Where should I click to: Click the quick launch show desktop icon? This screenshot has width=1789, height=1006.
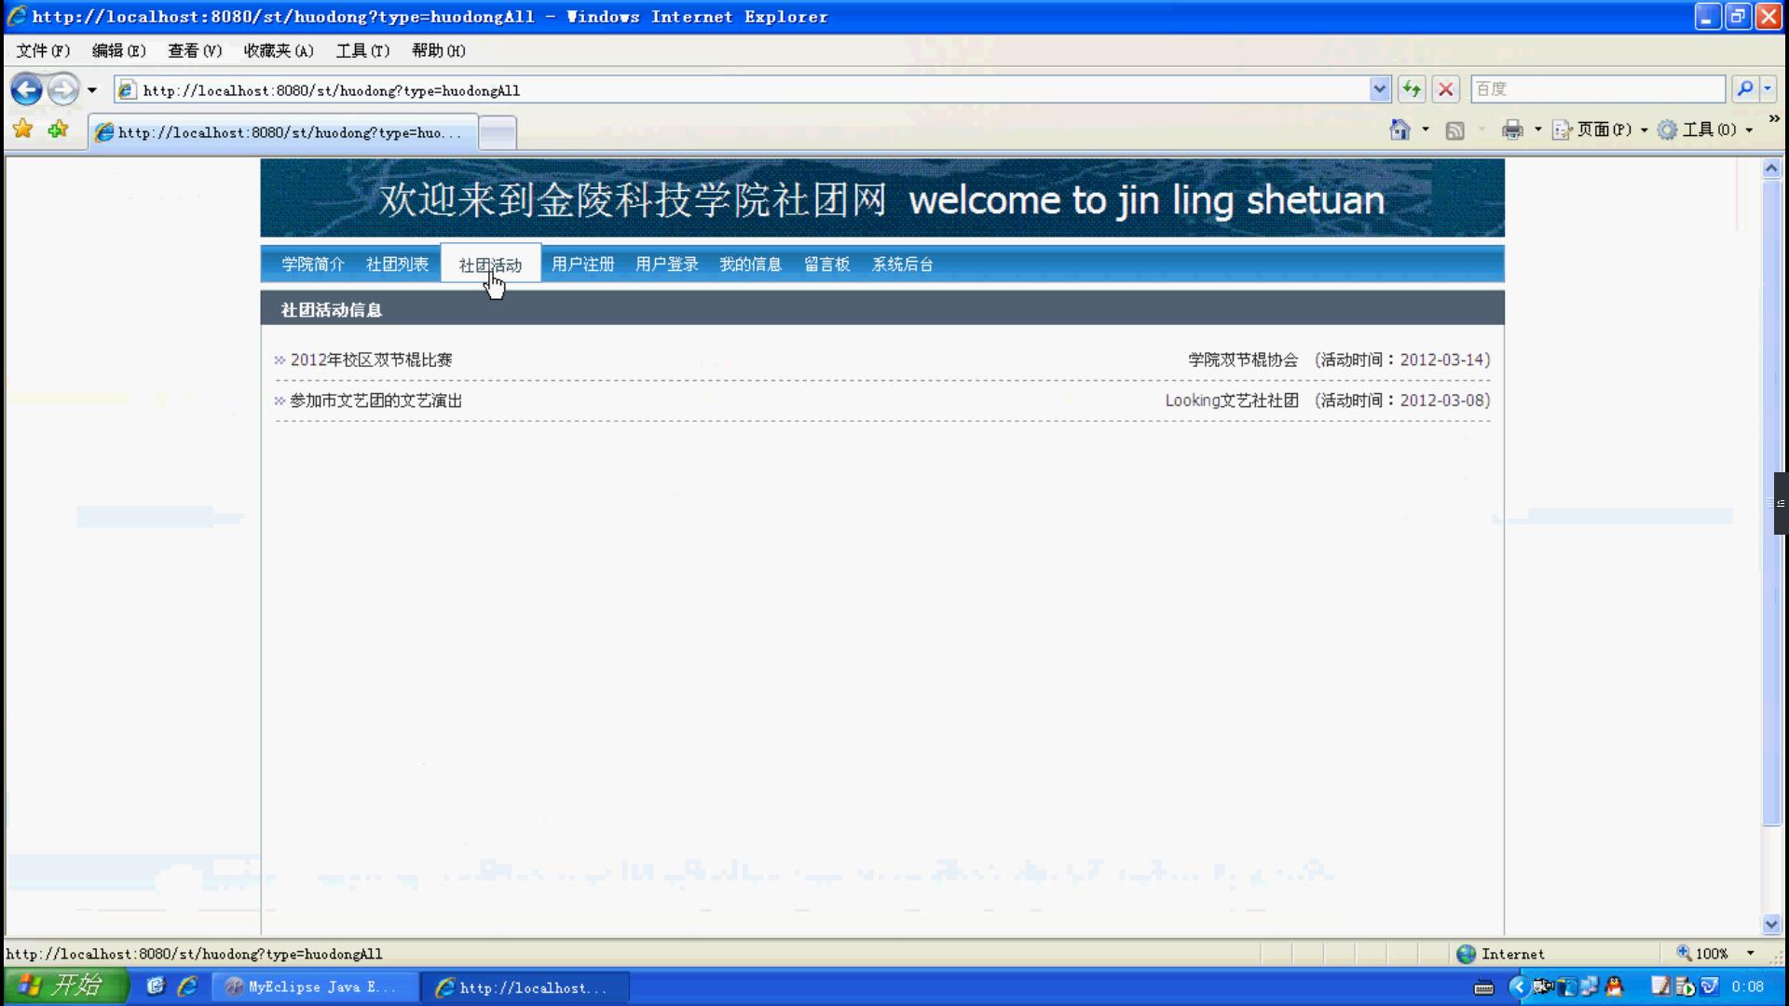(x=155, y=986)
